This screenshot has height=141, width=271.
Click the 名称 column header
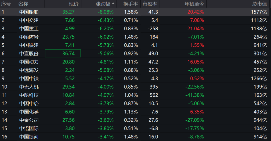coord(23,4)
